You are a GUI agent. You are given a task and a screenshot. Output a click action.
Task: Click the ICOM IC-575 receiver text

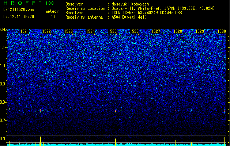(x=147, y=13)
